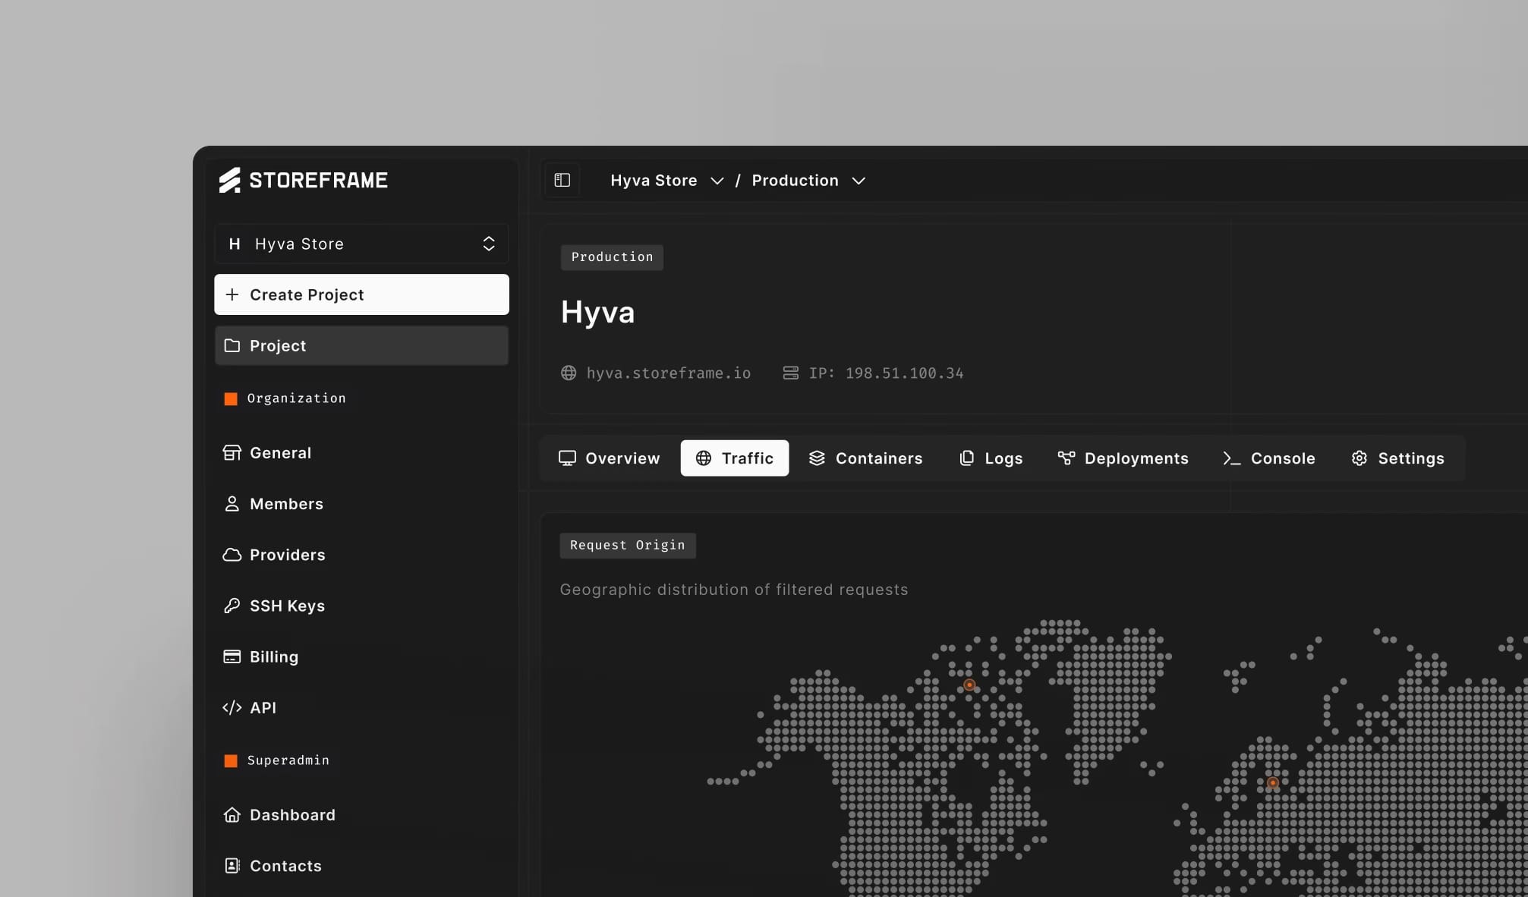Viewport: 1528px width, 897px height.
Task: Open the Contacts address book icon
Action: tap(232, 865)
